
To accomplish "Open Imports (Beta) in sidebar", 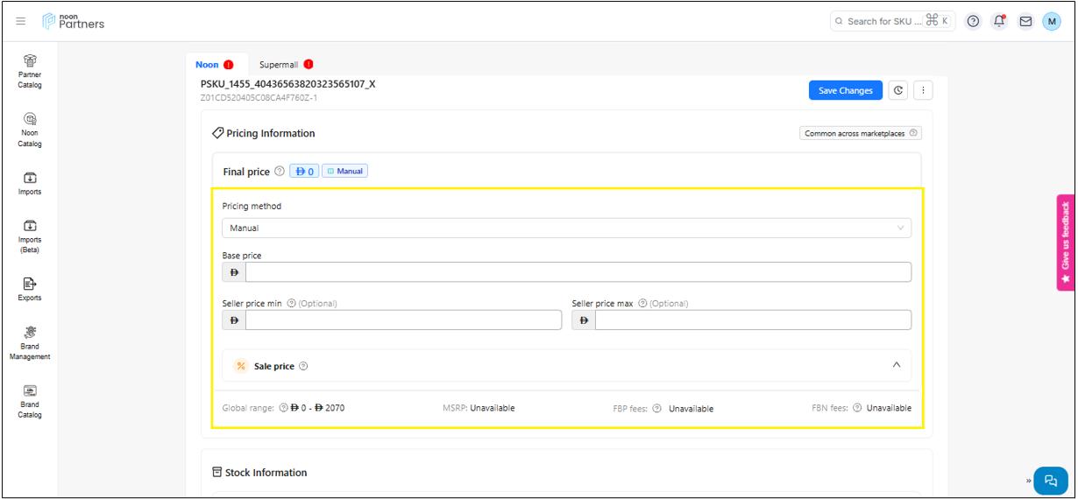I will coord(30,235).
